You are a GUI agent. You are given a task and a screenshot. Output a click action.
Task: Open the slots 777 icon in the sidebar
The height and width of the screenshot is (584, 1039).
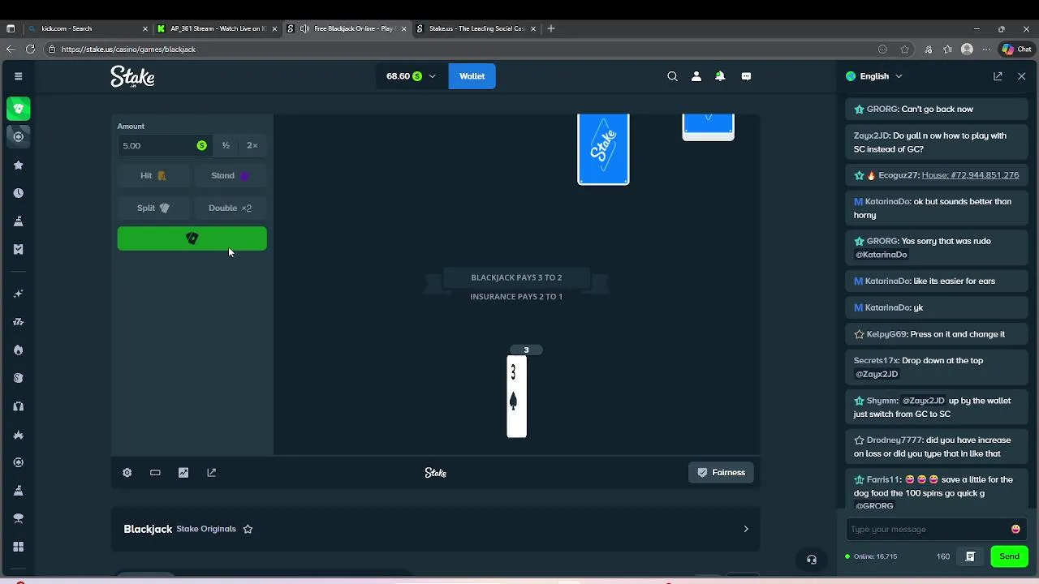18,322
